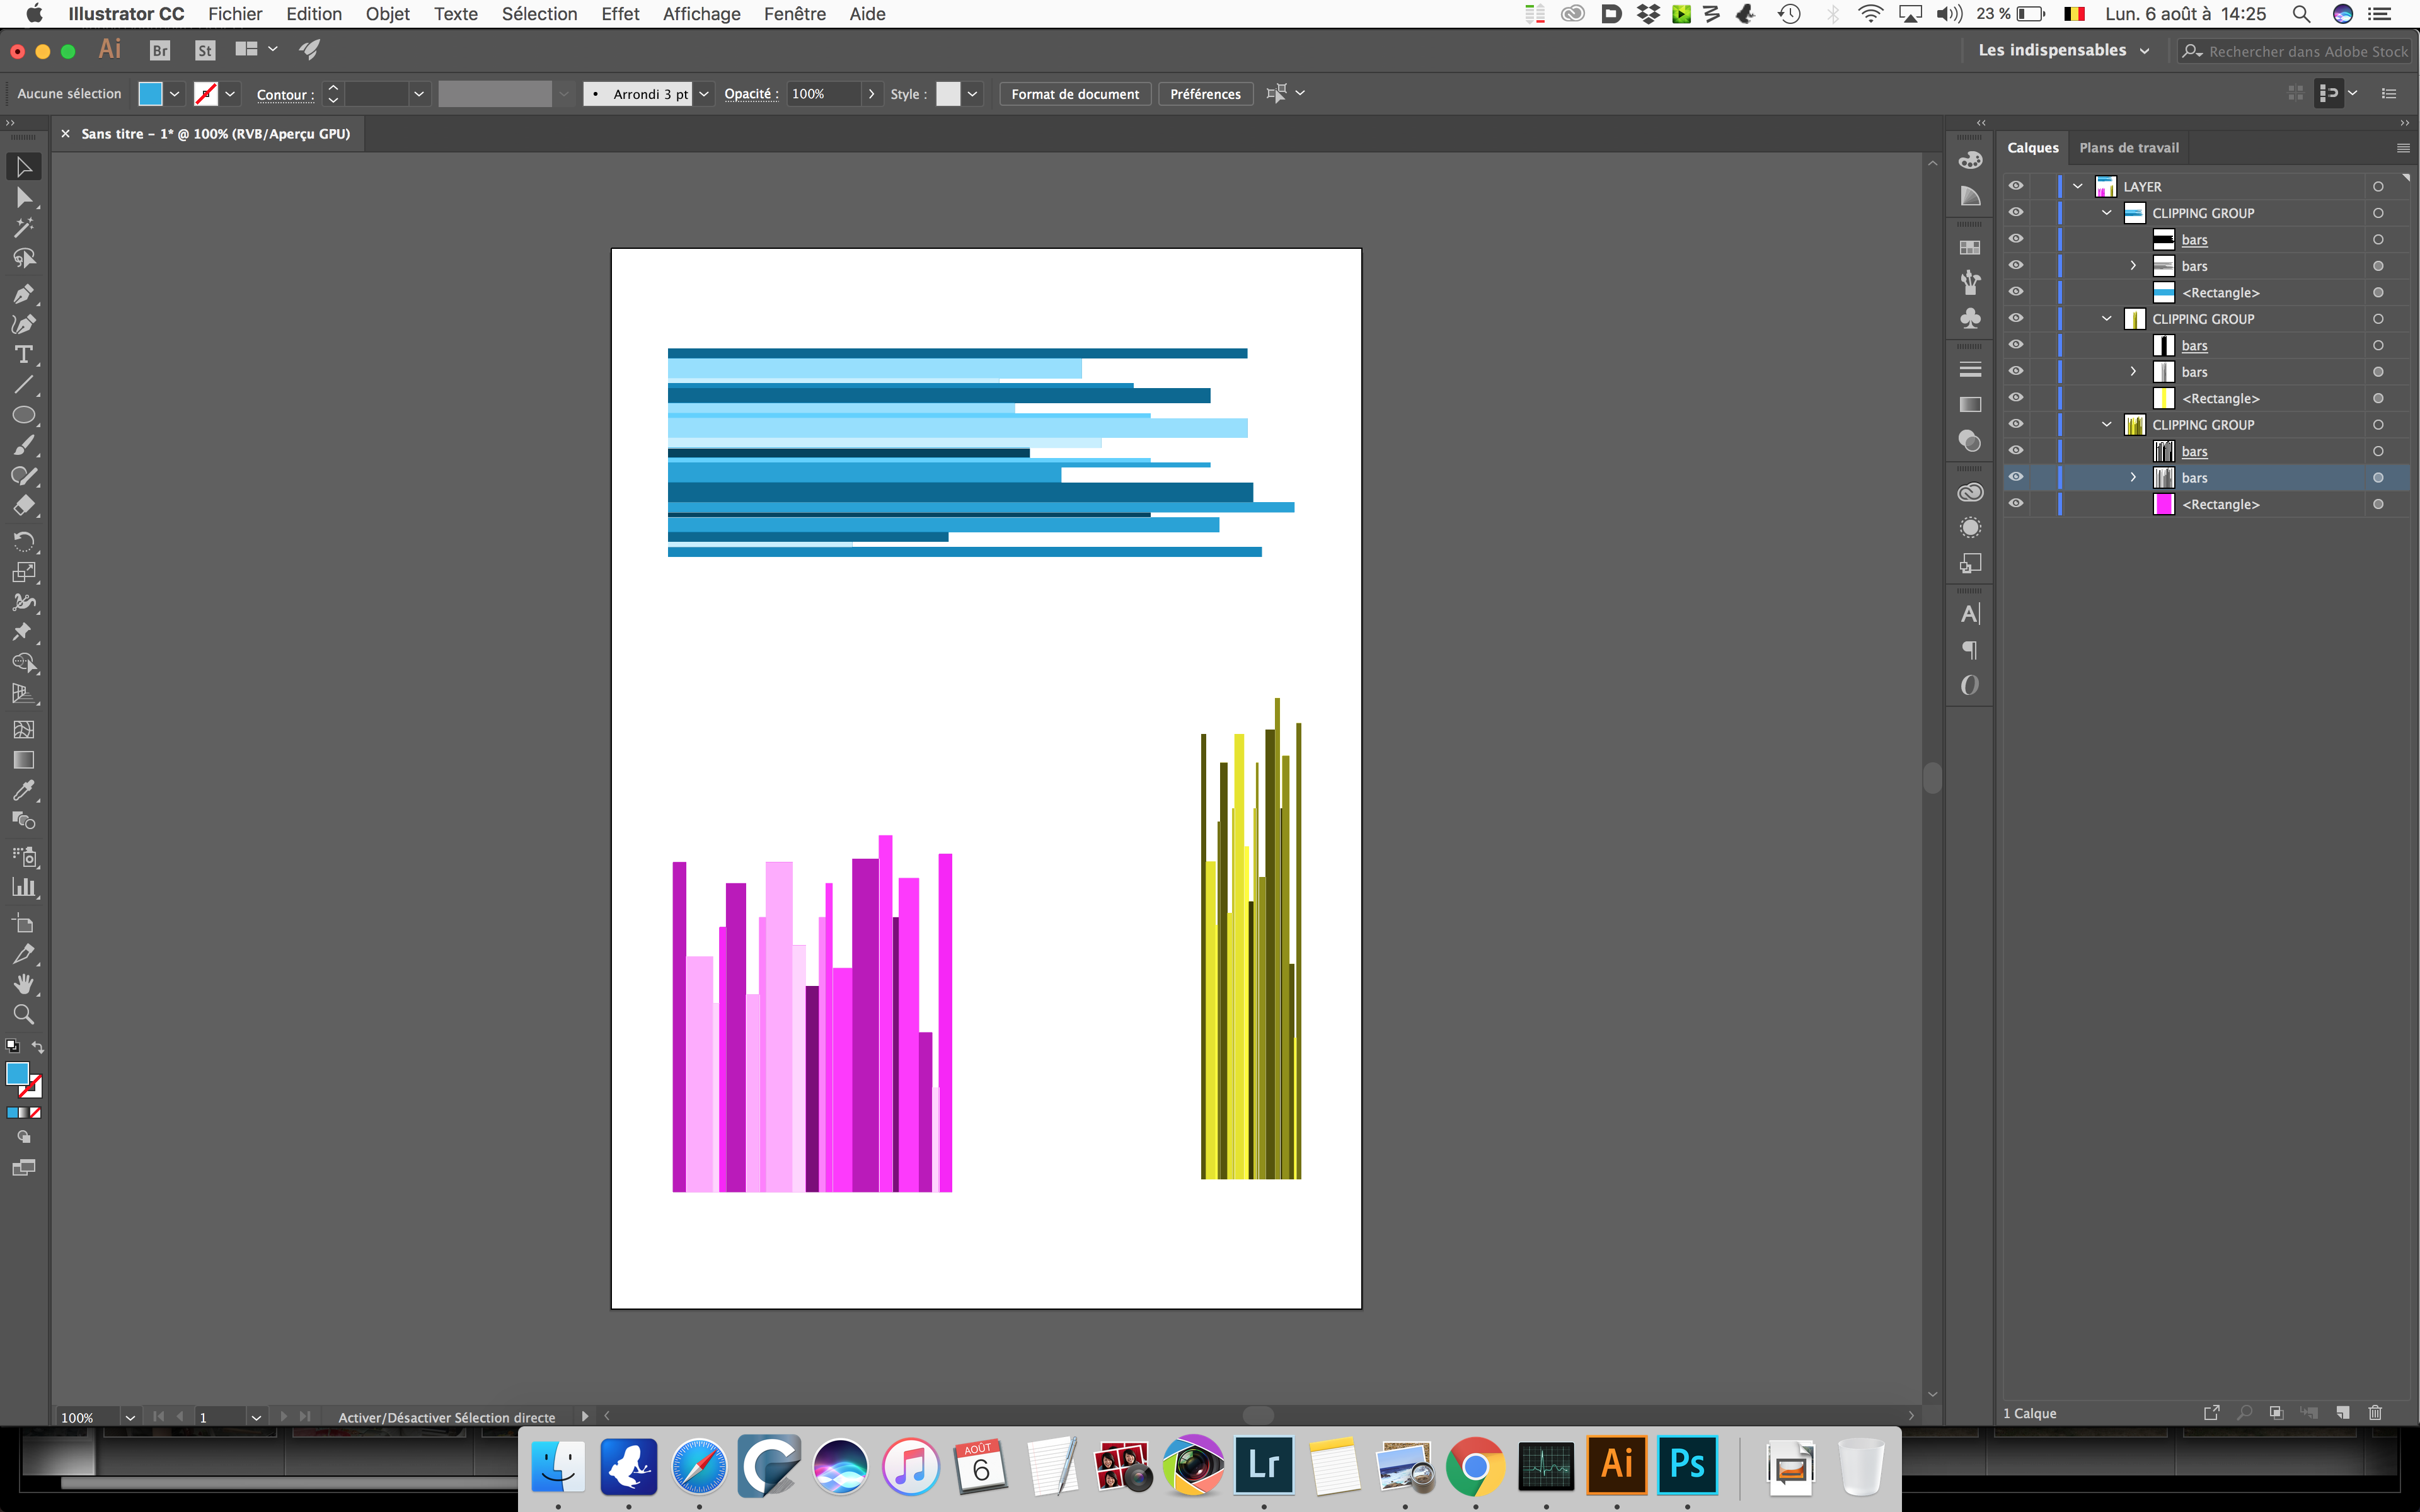Open the Effet menu
The width and height of the screenshot is (2420, 1512).
(620, 14)
